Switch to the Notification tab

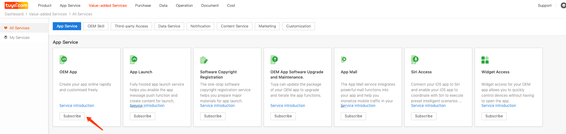pos(200,26)
